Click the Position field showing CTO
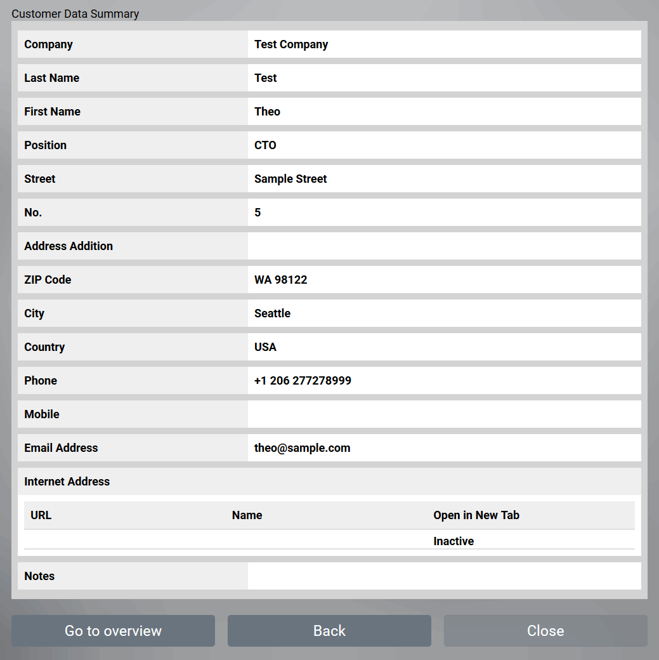The image size is (659, 660). [444, 145]
